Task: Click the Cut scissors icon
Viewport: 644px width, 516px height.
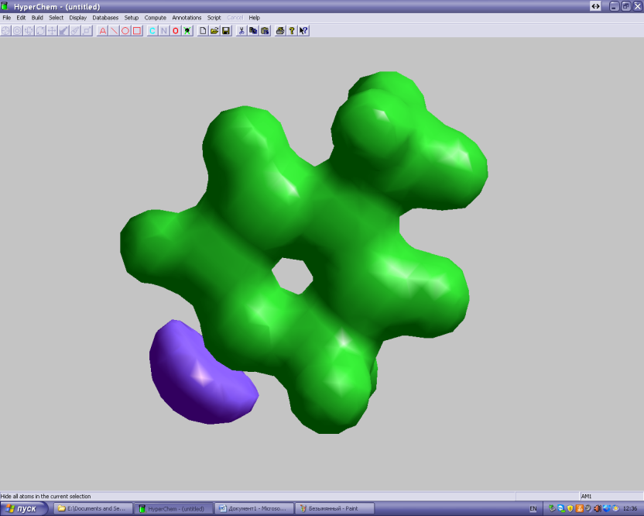Action: pos(241,31)
